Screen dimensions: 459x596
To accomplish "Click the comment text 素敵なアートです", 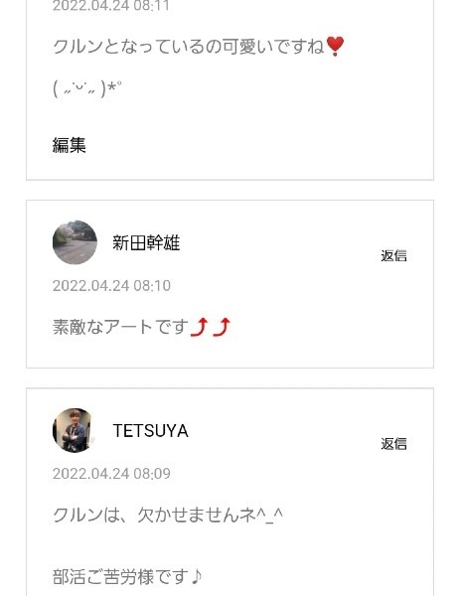I will pos(121,327).
